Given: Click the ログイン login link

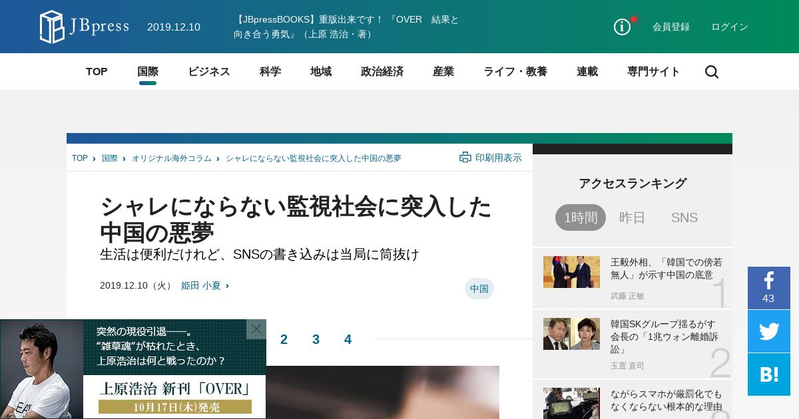Looking at the screenshot, I should 730,27.
